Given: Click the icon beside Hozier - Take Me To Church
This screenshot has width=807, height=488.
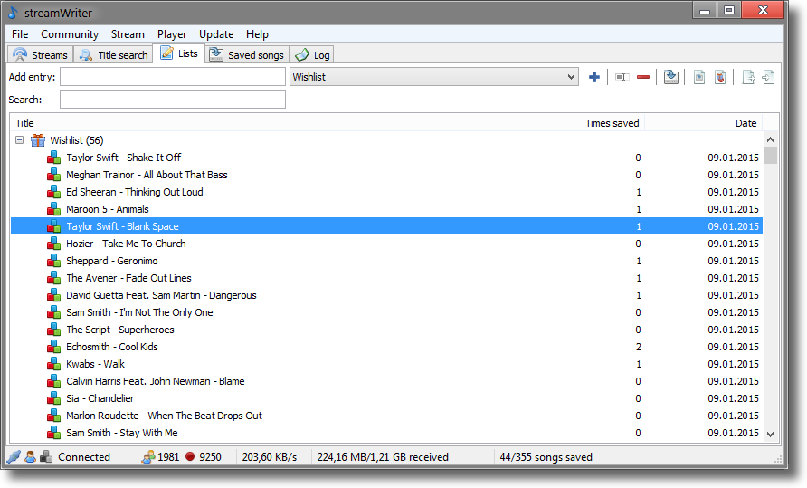Looking at the screenshot, I should coord(54,244).
